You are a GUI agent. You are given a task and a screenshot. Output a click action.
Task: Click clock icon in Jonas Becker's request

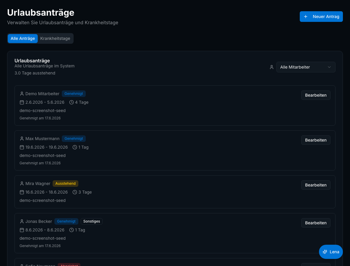72,230
